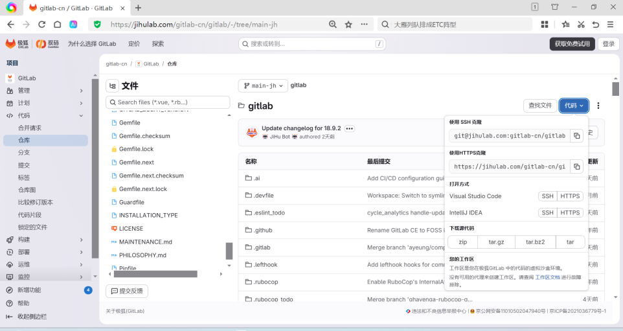Screen dimensions: 623x331
Task: Toggle the file tree panel icon
Action: [x=113, y=86]
